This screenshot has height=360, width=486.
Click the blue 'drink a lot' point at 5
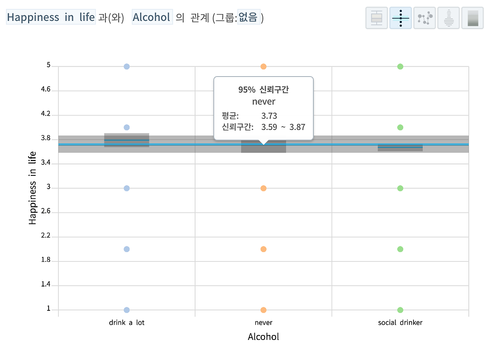(127, 67)
